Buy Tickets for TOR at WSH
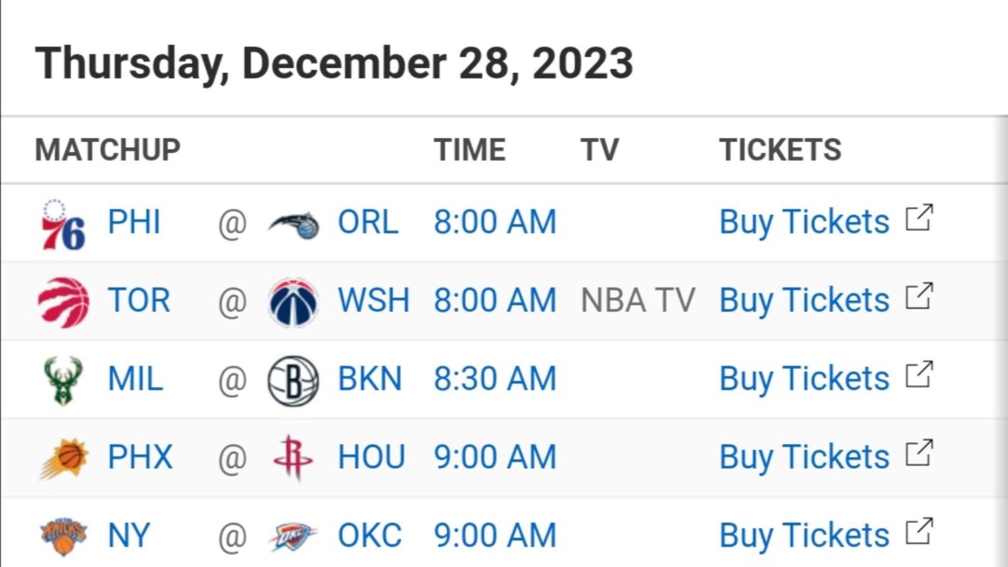Image resolution: width=1008 pixels, height=567 pixels. click(804, 300)
